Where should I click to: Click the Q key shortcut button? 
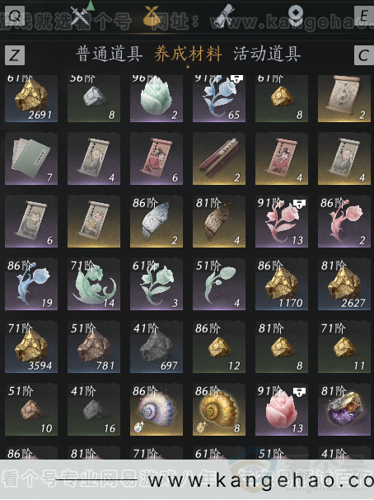pos(15,15)
